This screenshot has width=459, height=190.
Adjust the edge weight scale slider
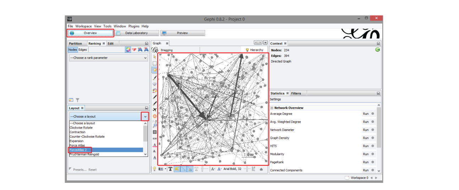coord(204,169)
